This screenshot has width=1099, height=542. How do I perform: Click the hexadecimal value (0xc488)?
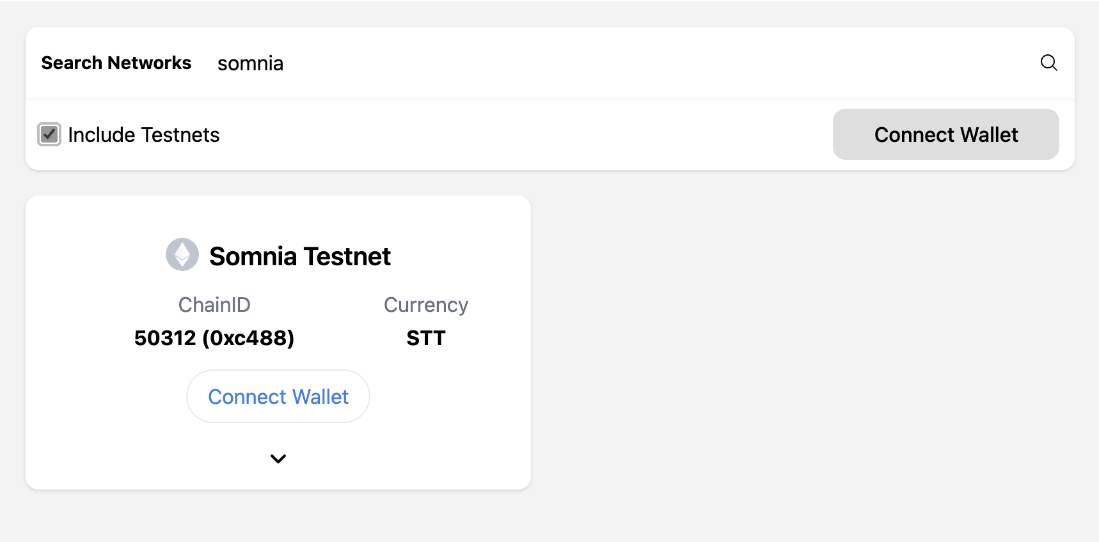click(x=248, y=337)
